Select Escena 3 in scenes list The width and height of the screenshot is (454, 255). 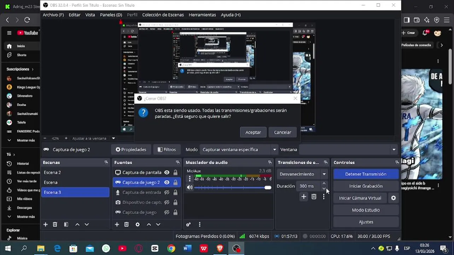click(75, 192)
